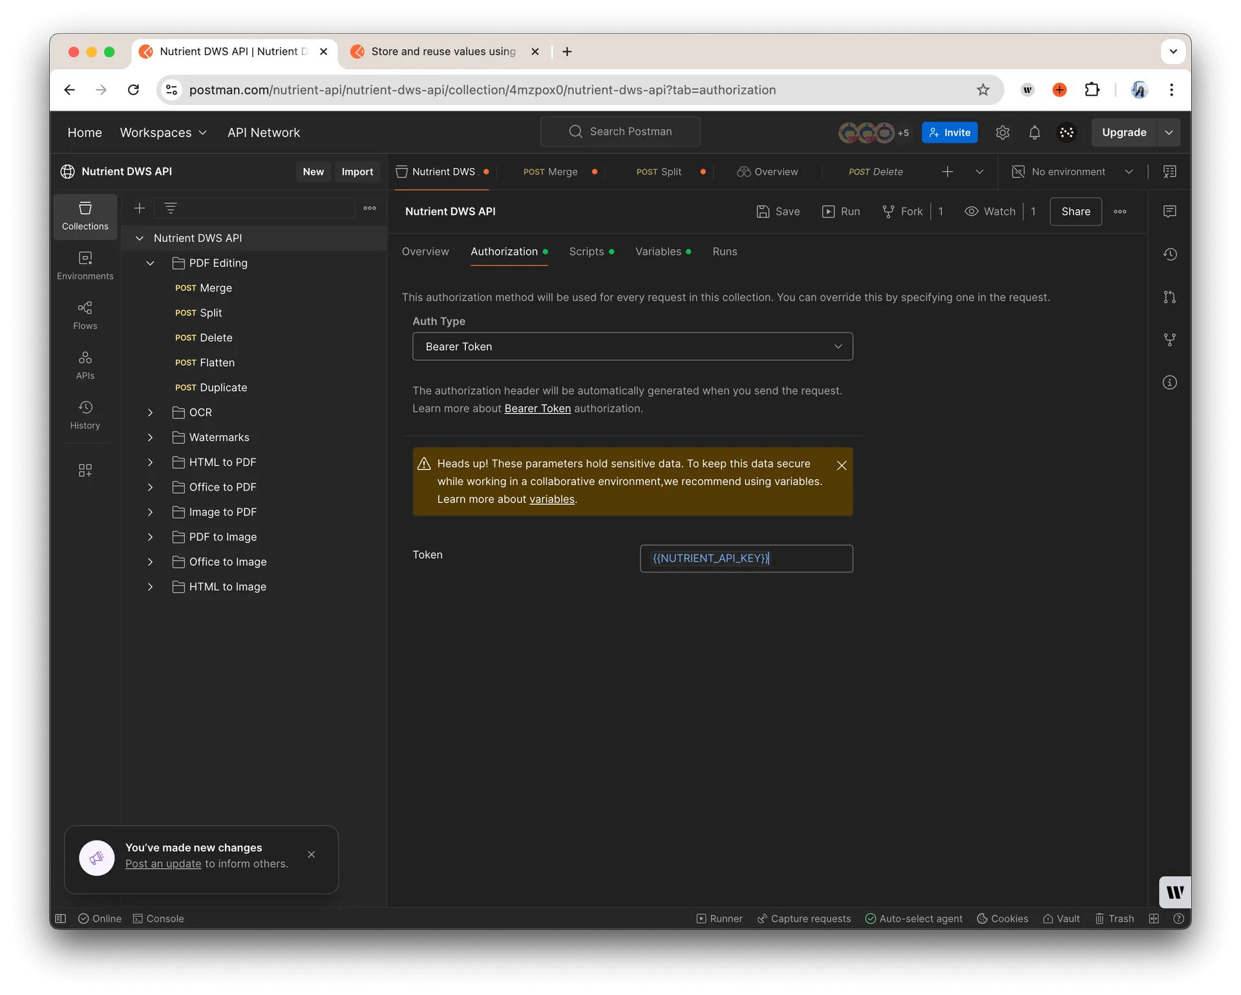Open the Upgrade options arrow dropdown

tap(1169, 133)
